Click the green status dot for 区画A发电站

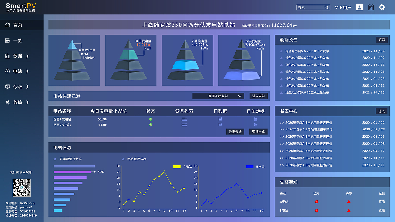[x=151, y=119]
